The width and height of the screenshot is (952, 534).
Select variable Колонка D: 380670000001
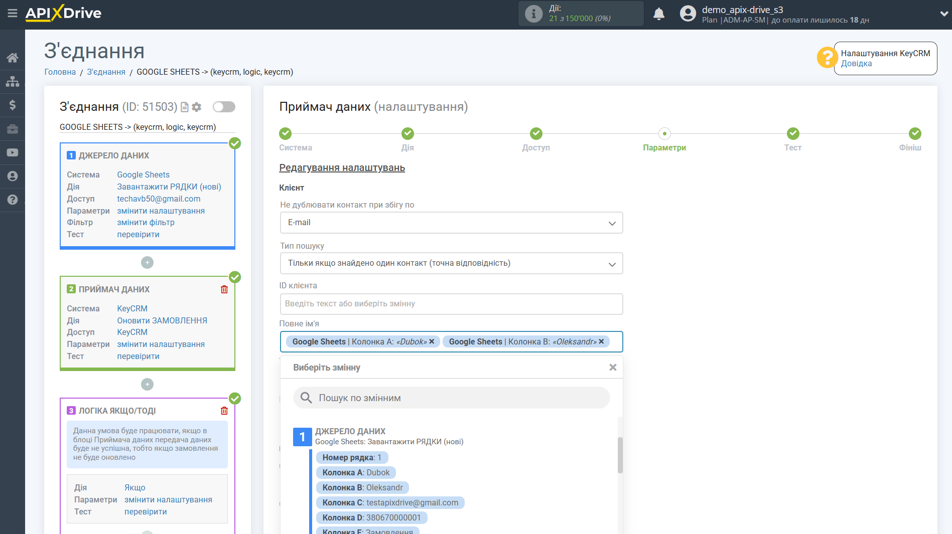[371, 517]
